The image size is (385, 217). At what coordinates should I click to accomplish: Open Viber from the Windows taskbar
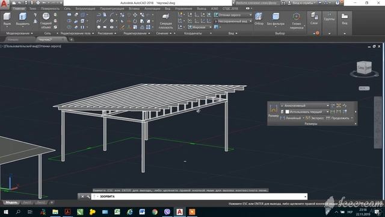click(x=167, y=212)
